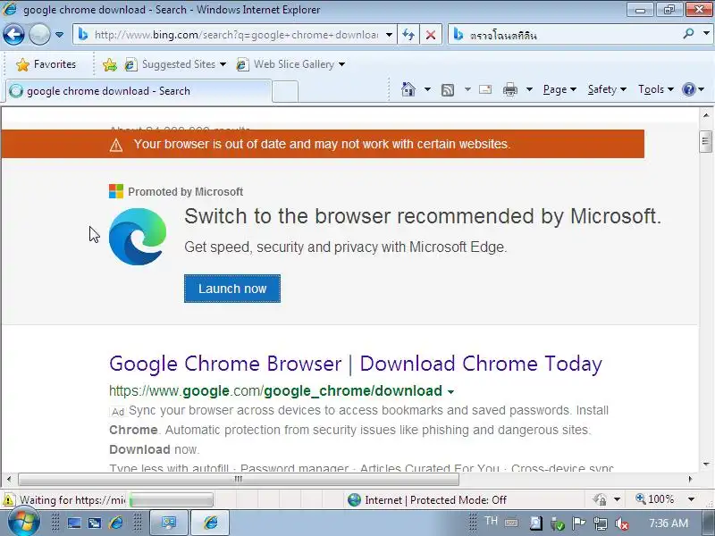Open the Favorites star button
This screenshot has width=715, height=536.
point(46,64)
